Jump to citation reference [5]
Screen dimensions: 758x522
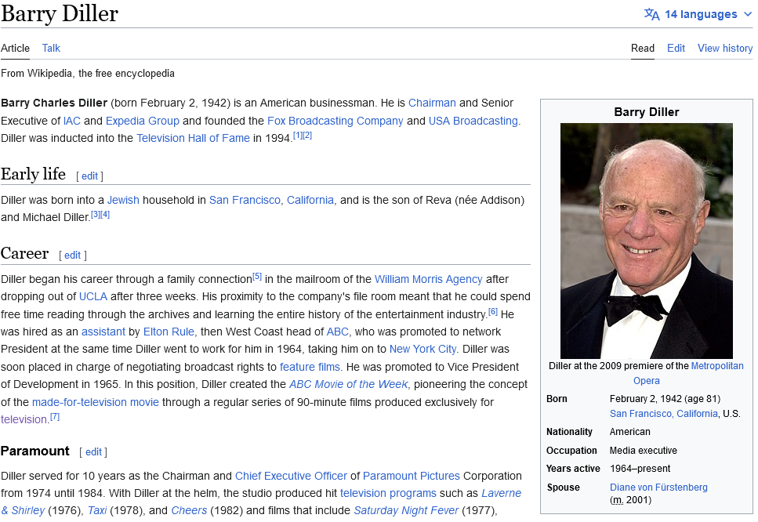coord(257,277)
